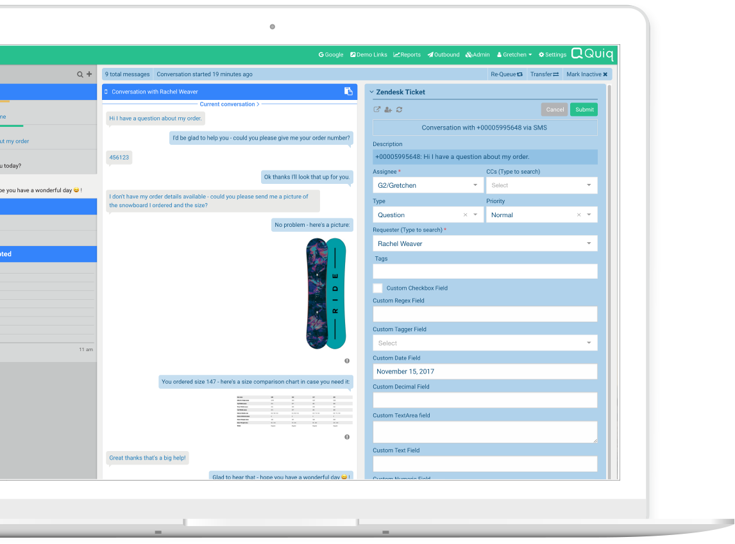Click the 'You ordered size 147' message
The height and width of the screenshot is (544, 735).
coord(255,381)
